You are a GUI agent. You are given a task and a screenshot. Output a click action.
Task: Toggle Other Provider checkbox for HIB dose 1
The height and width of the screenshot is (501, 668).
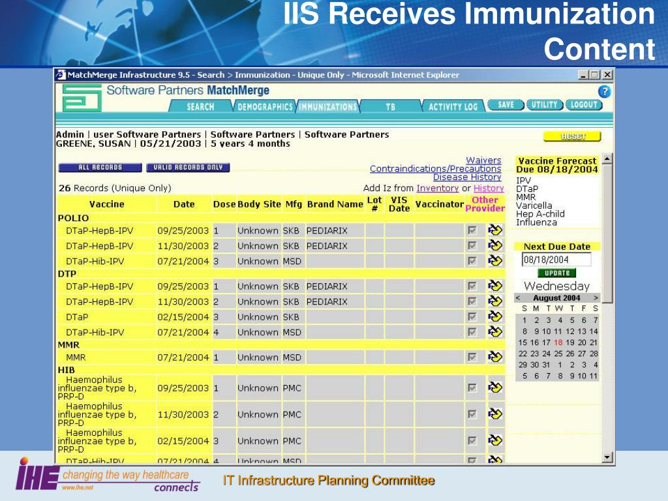pos(472,388)
